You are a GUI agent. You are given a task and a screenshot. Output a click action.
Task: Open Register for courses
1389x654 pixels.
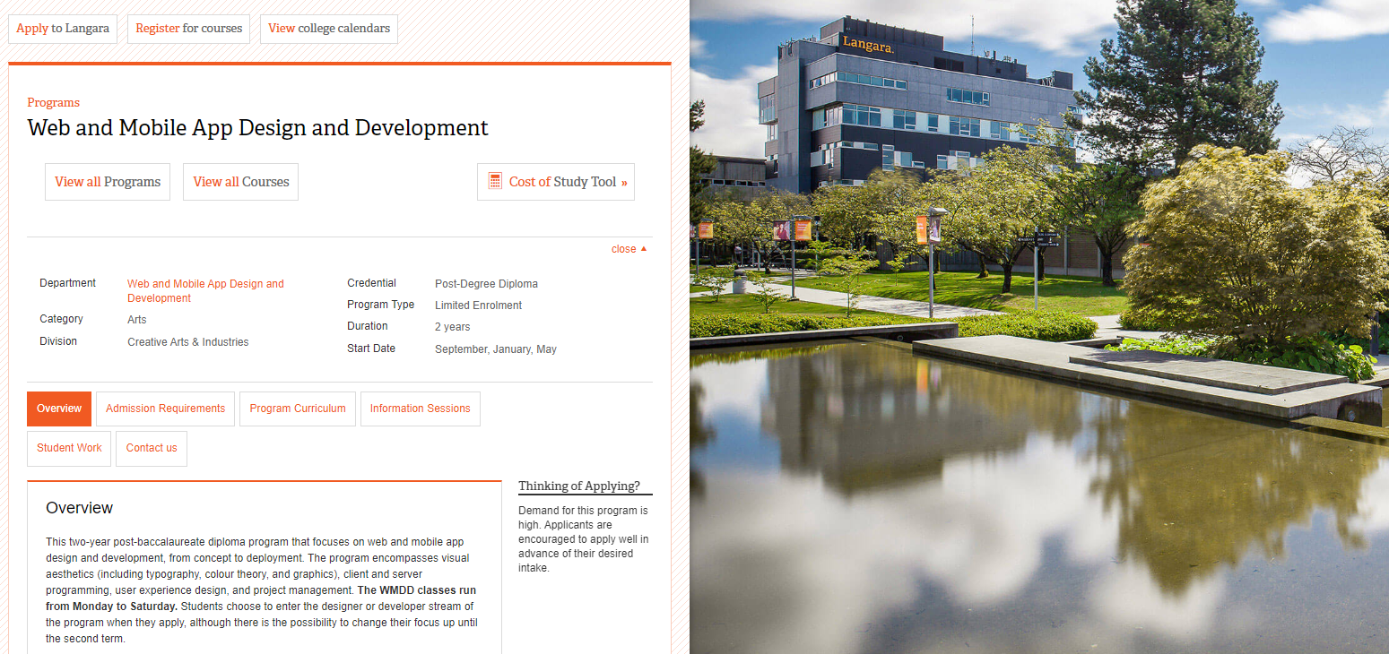(x=188, y=29)
